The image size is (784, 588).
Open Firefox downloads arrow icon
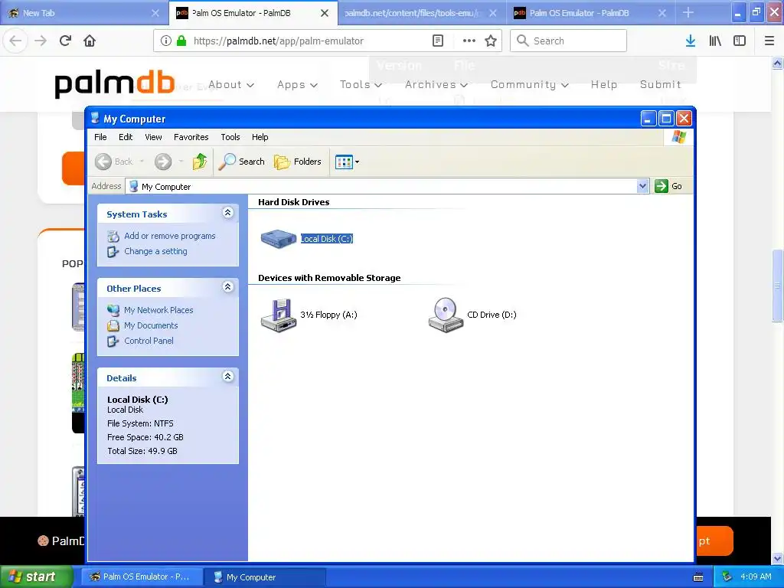(691, 41)
